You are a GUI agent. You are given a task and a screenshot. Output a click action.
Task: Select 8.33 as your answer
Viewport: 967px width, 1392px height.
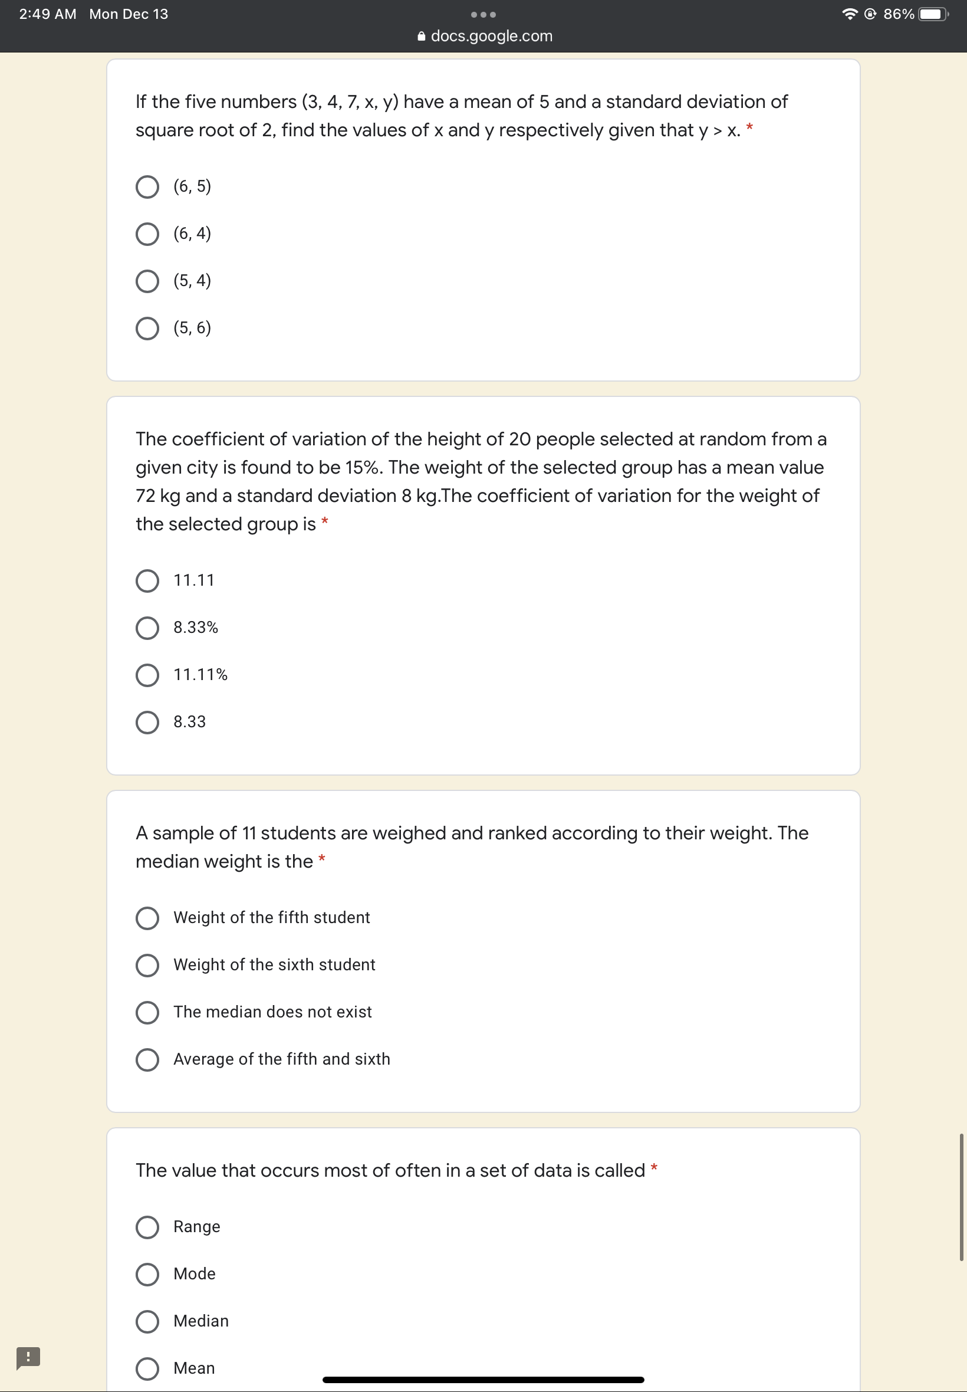pyautogui.click(x=147, y=722)
